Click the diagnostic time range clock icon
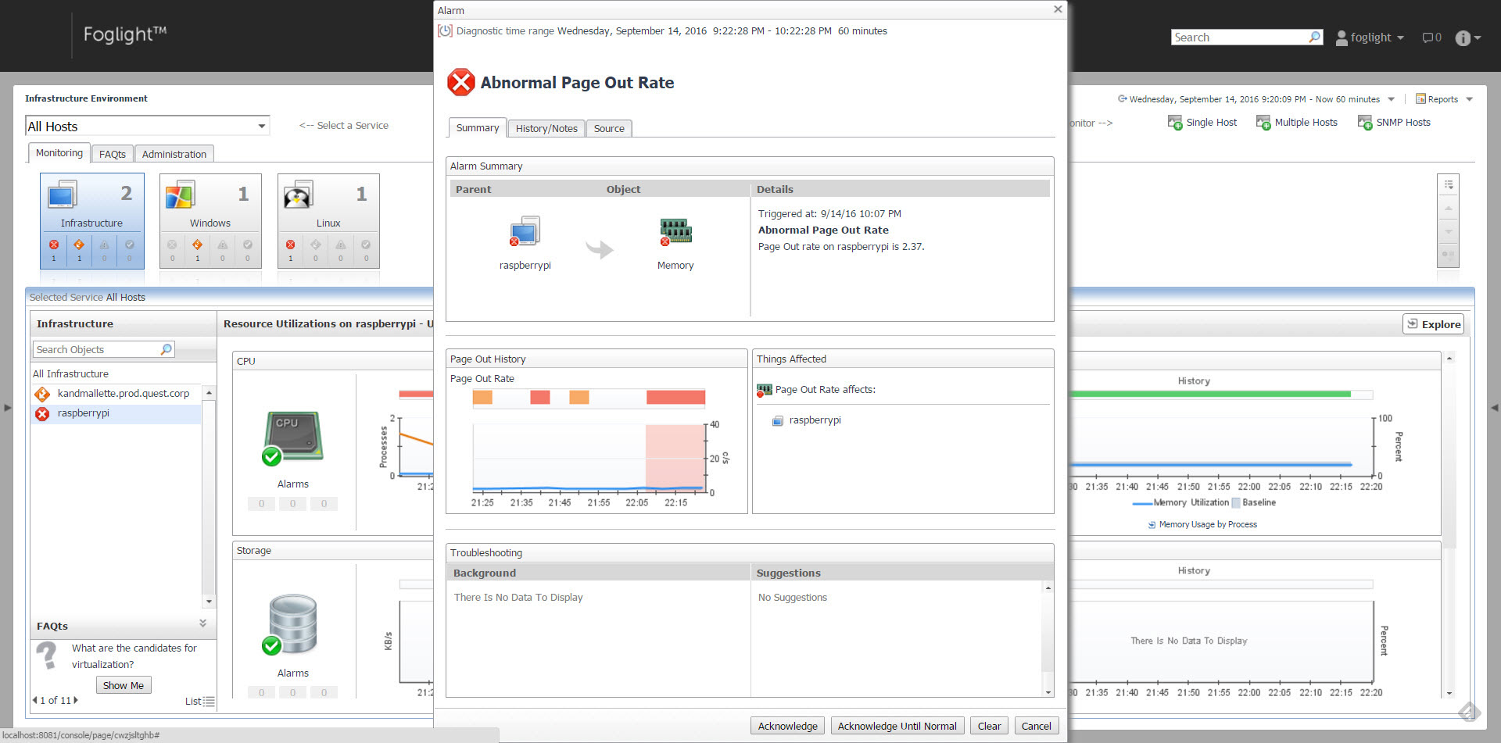Screen dimensions: 1501x743 [445, 31]
